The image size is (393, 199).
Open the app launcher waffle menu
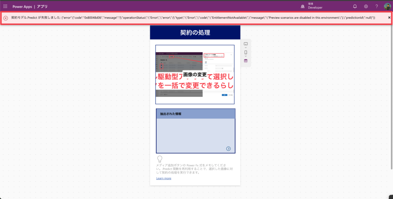coord(5,7)
